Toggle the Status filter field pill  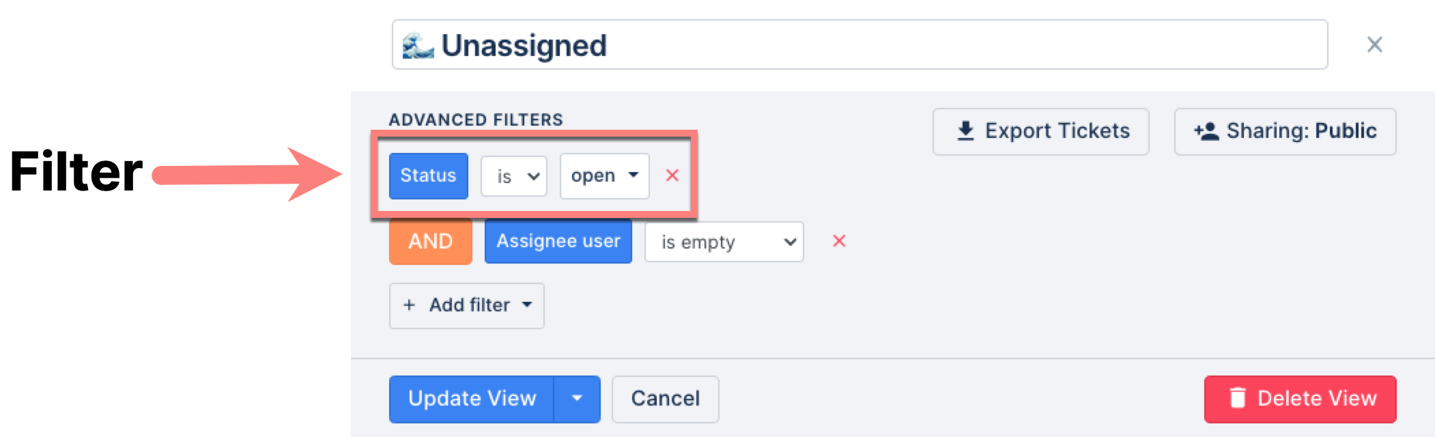point(428,175)
